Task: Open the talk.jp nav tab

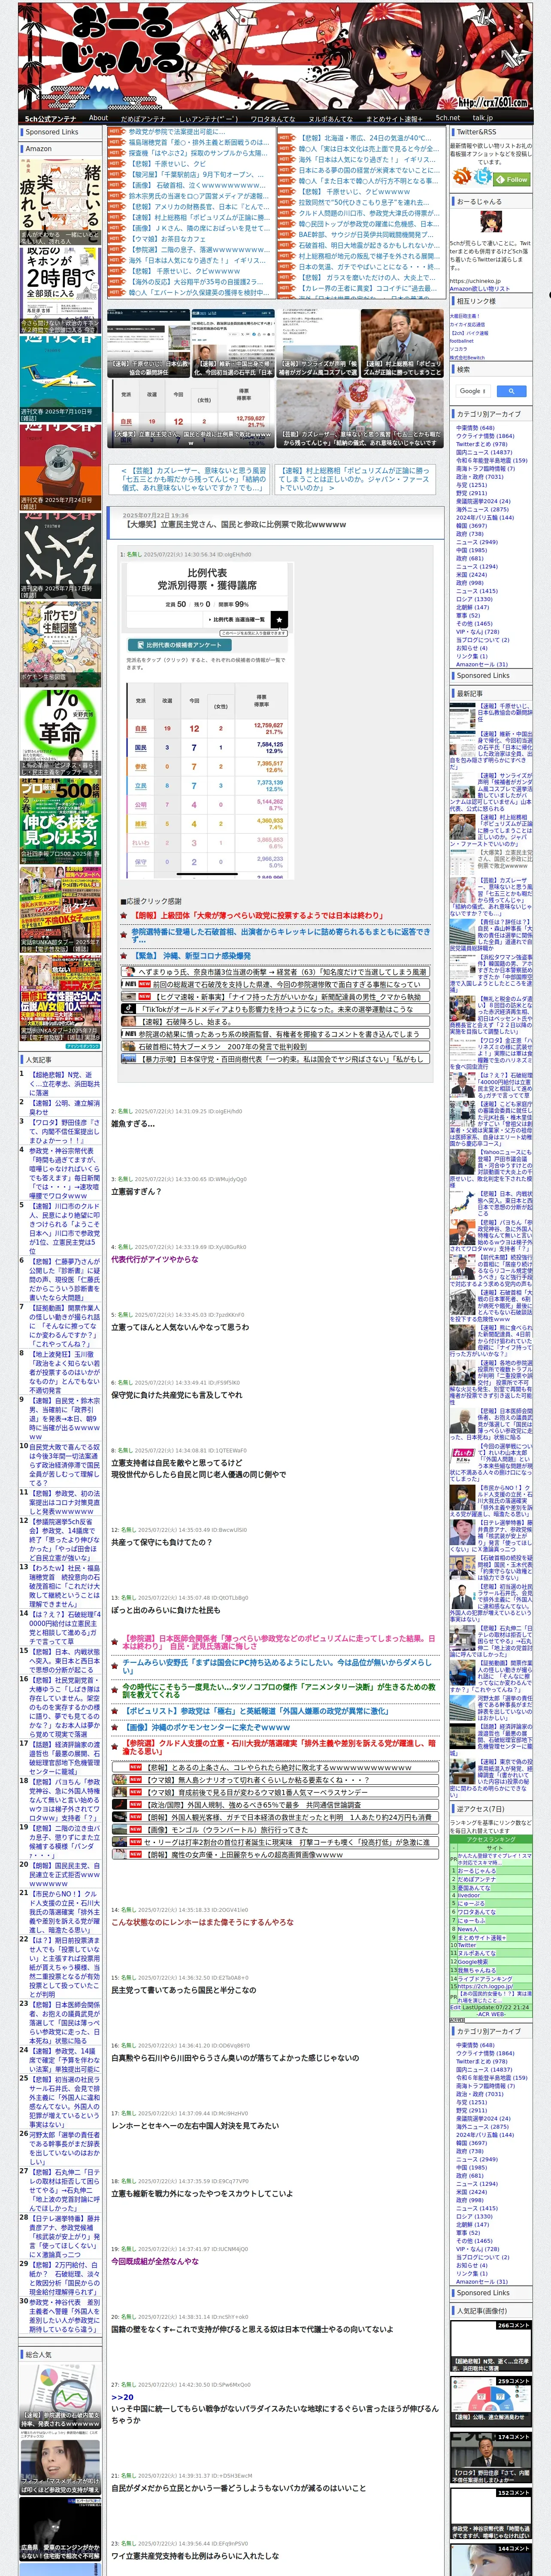Action: click(483, 118)
